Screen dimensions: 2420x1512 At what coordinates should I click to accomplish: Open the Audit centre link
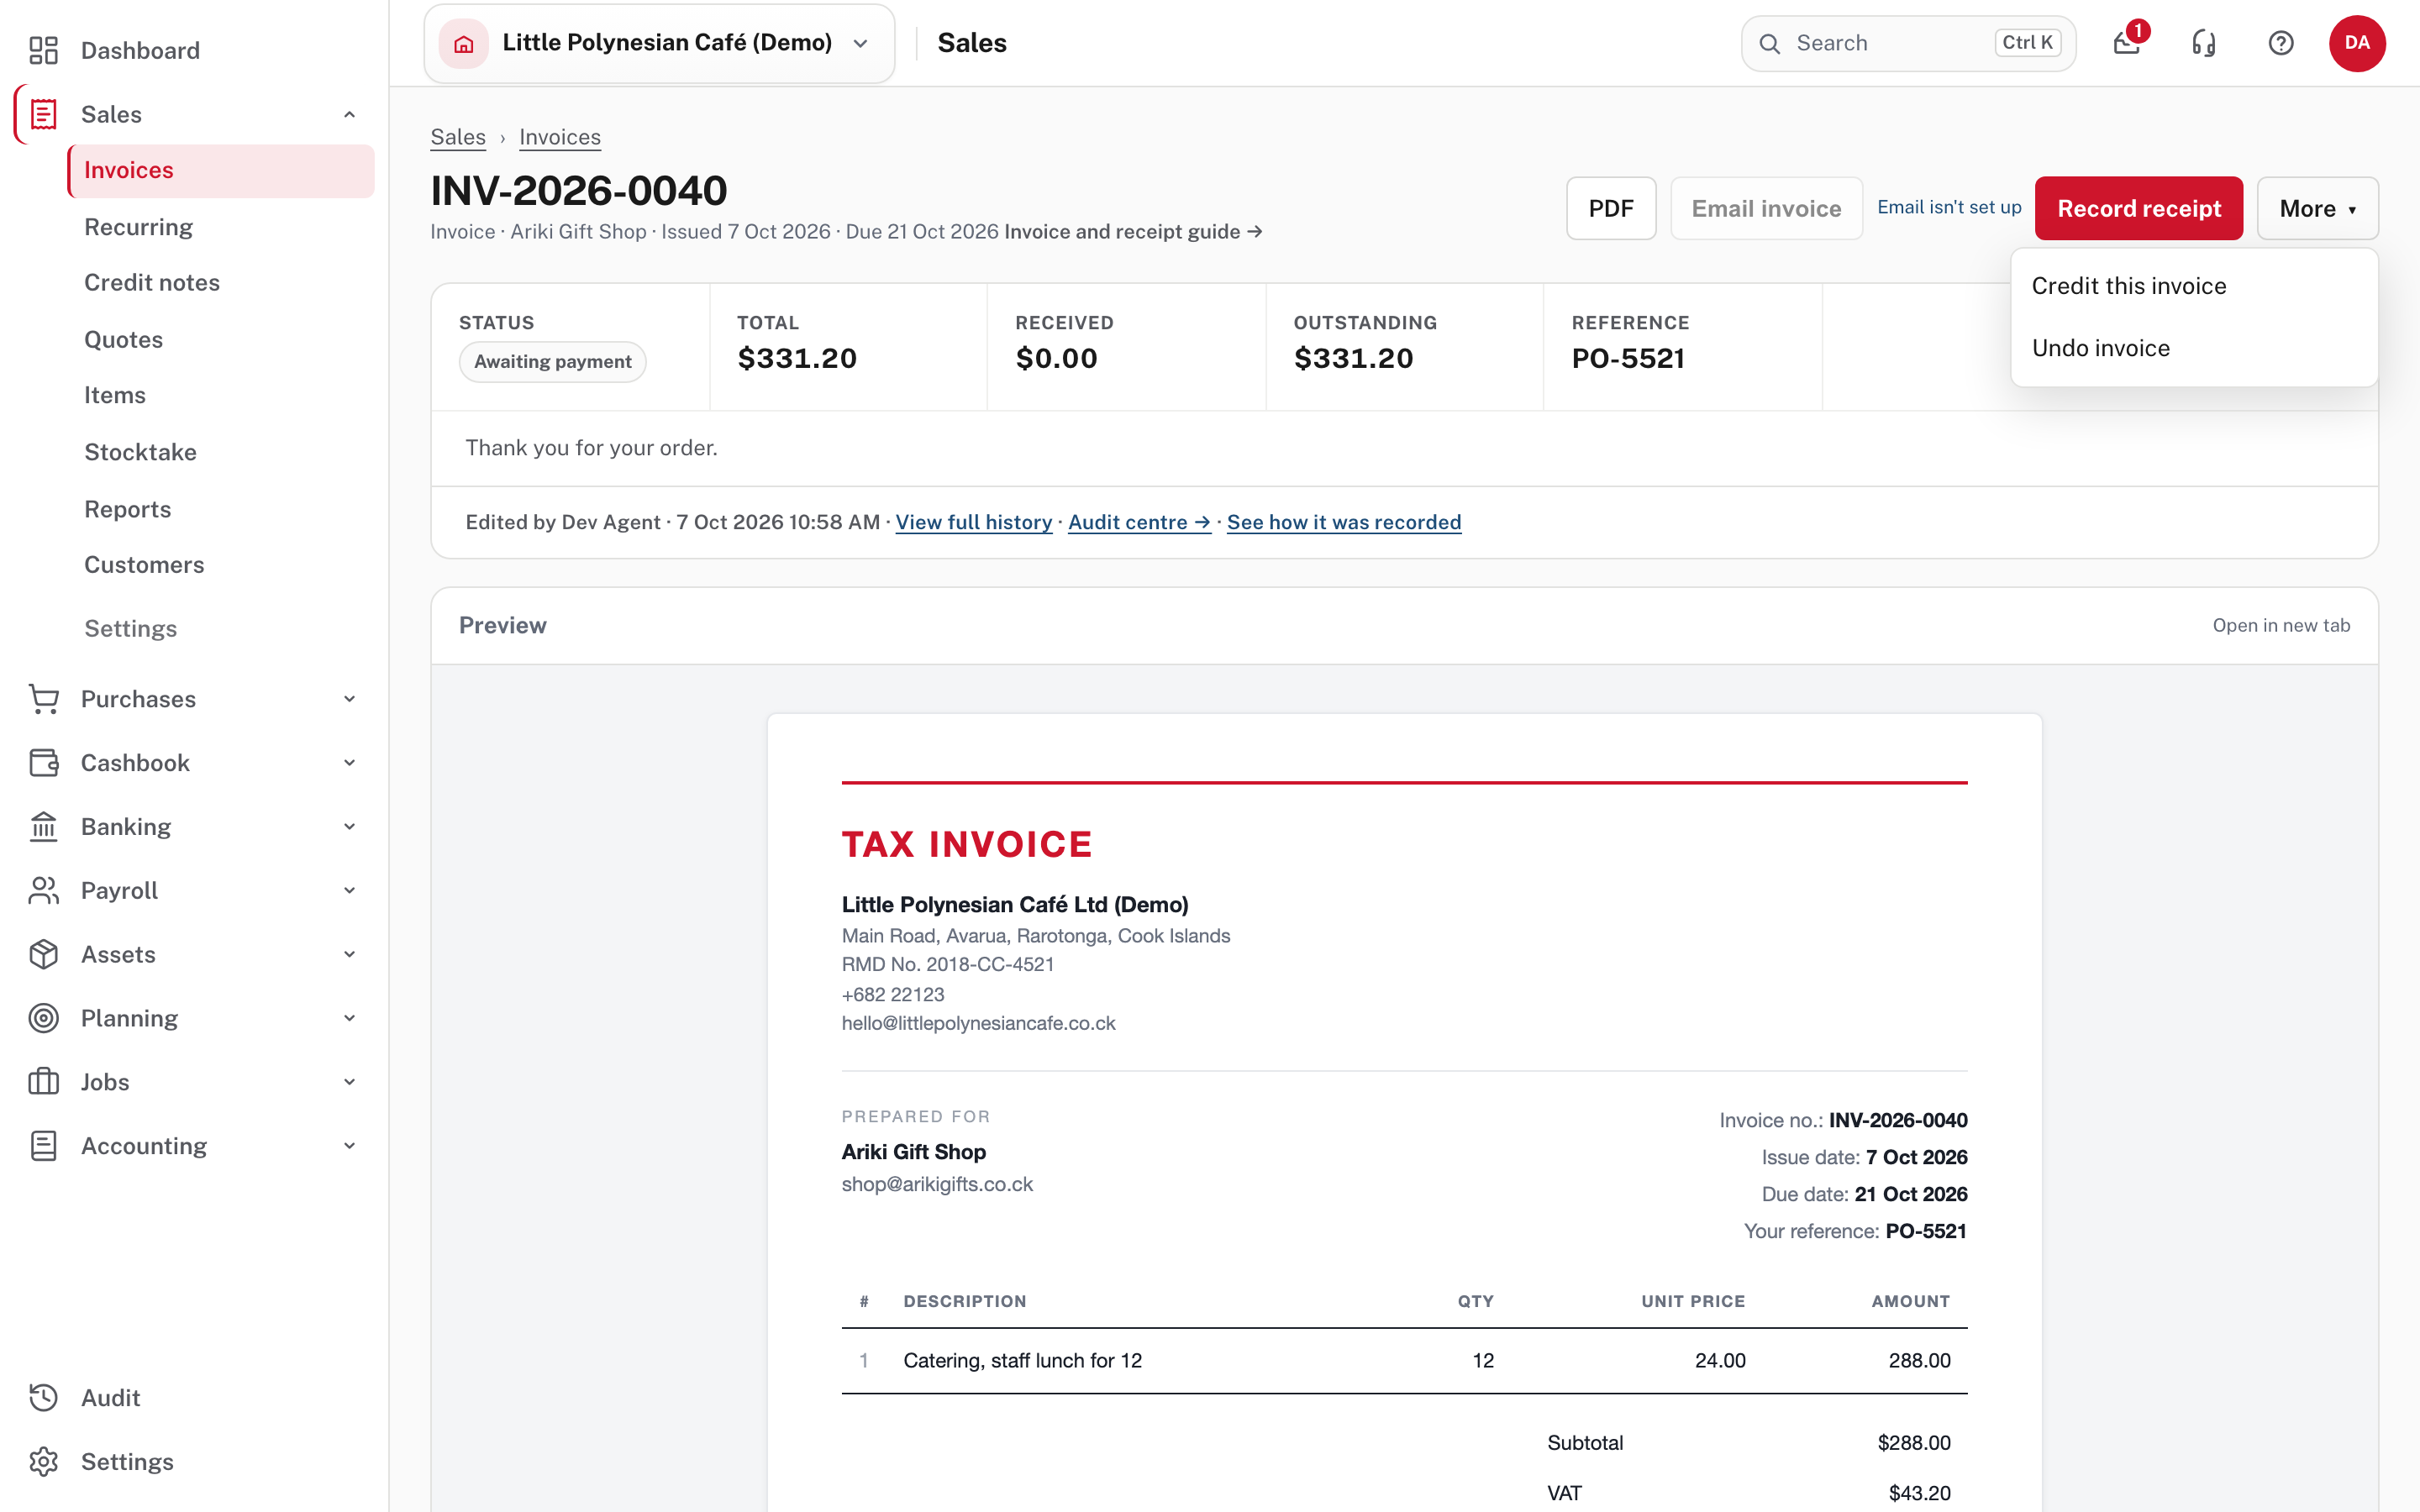(1139, 522)
